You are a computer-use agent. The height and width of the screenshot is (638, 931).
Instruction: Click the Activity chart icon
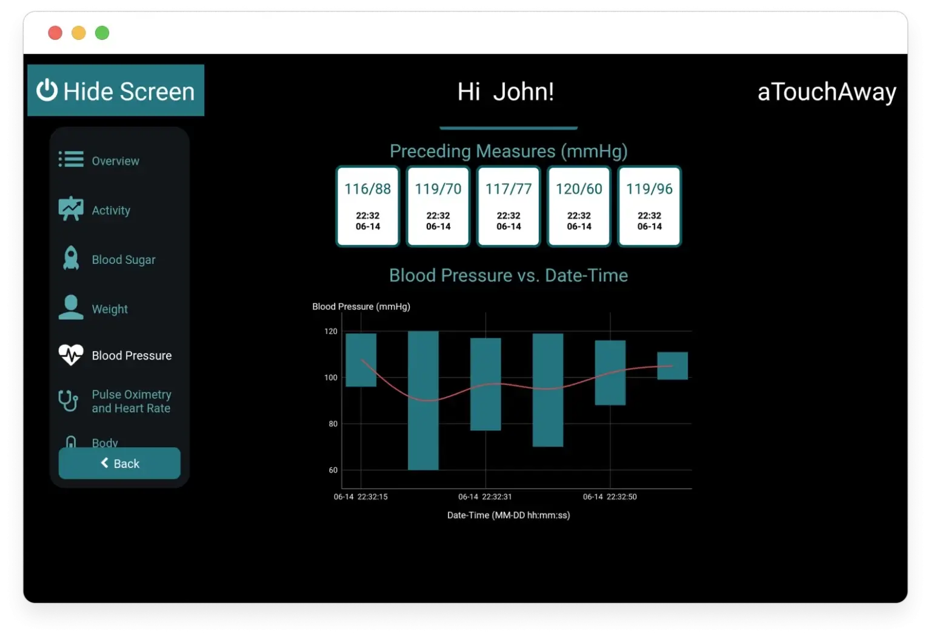[71, 209]
